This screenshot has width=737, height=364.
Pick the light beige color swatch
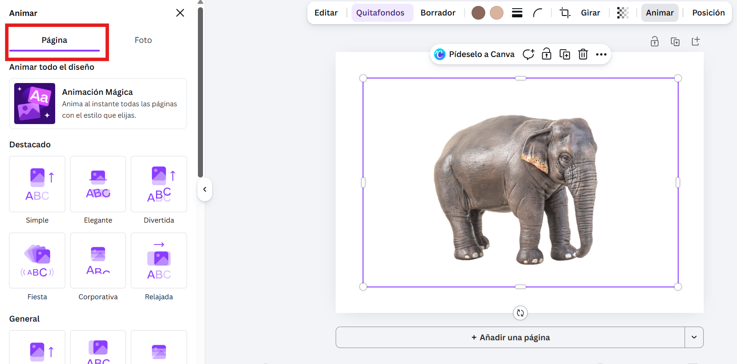click(x=497, y=13)
